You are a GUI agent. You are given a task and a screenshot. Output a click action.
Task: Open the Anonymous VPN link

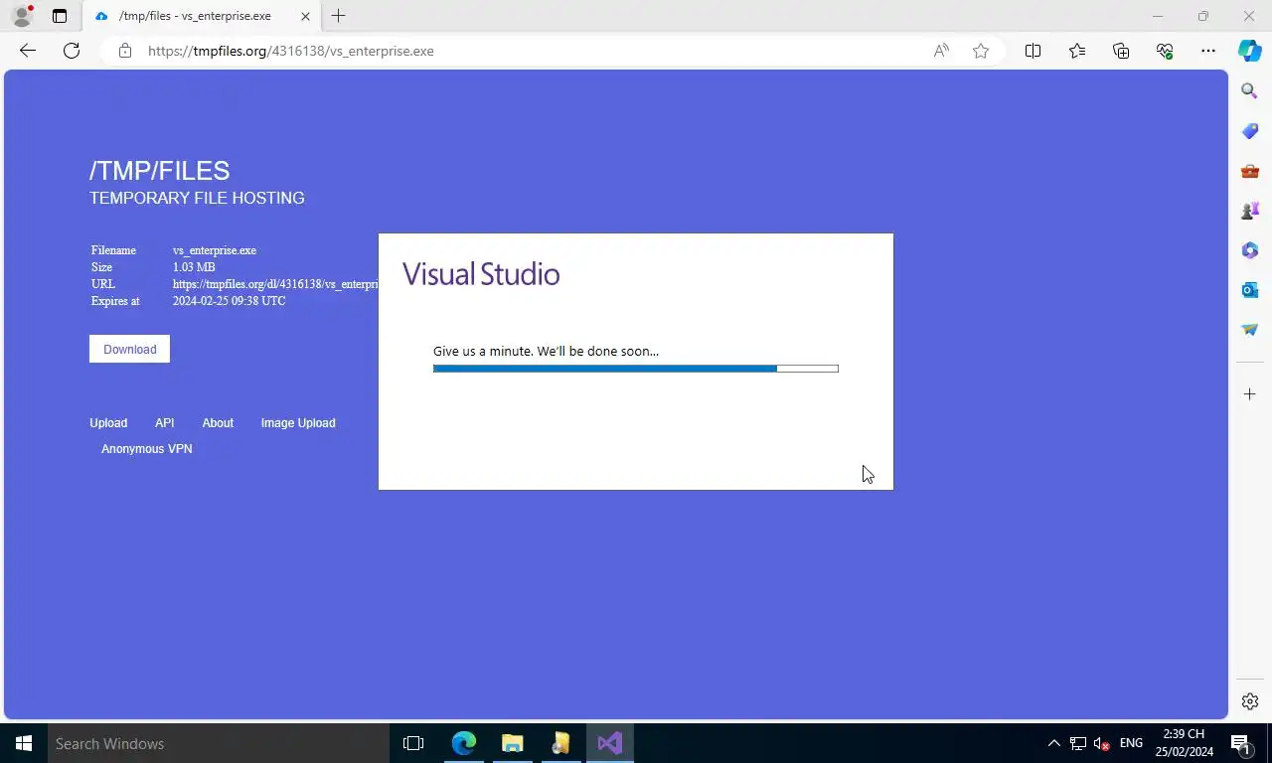click(x=147, y=449)
